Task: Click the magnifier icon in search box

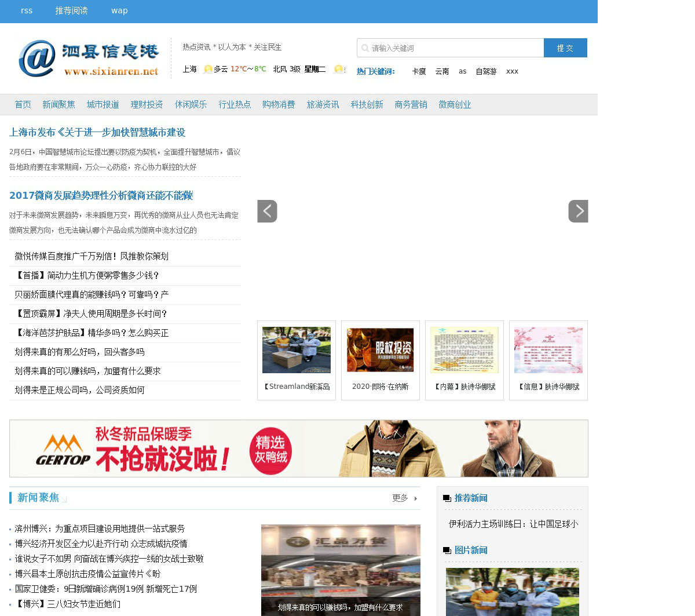Action: pos(365,48)
